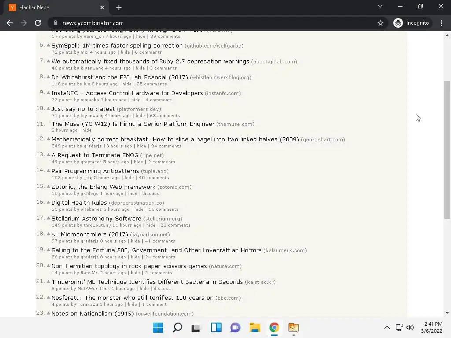
Task: Upvote the 'Fingerprint' ML Technique story
Action: (x=48, y=281)
